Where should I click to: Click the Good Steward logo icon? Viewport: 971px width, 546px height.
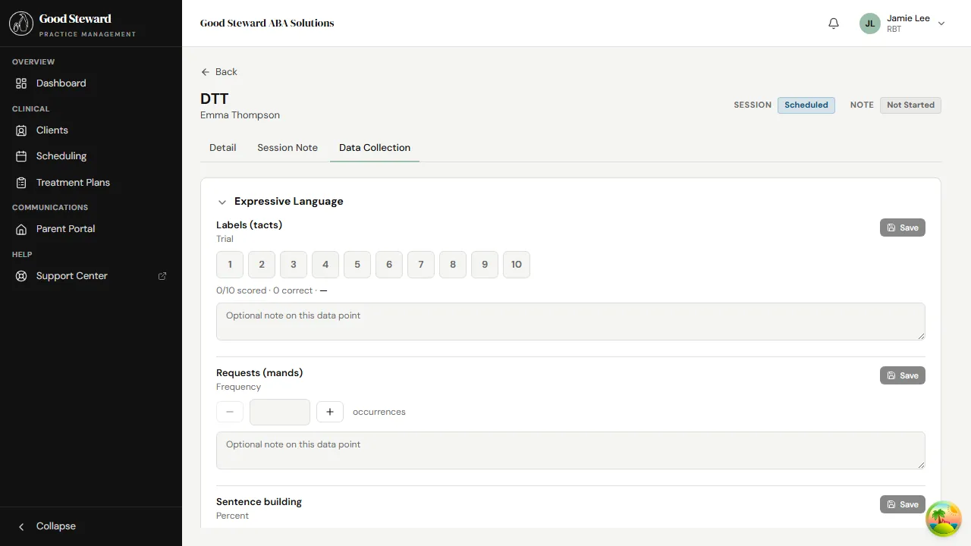[21, 24]
